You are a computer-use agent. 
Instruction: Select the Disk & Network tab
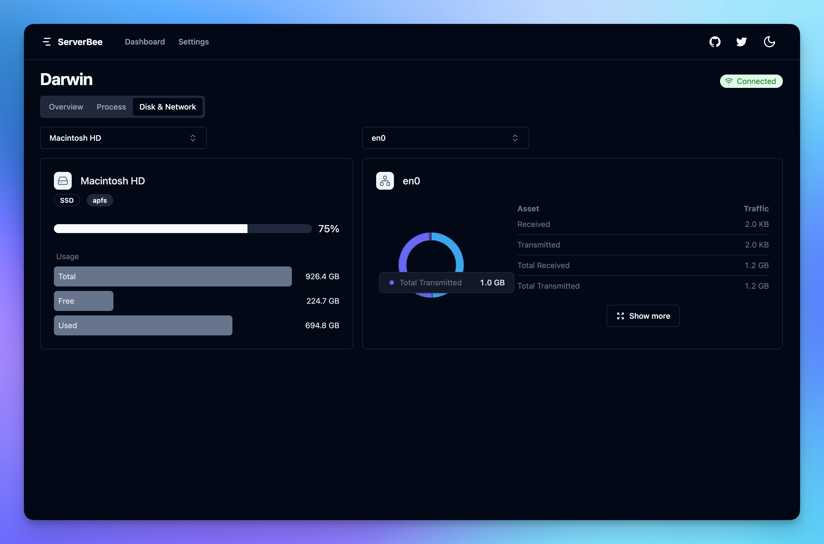tap(168, 107)
